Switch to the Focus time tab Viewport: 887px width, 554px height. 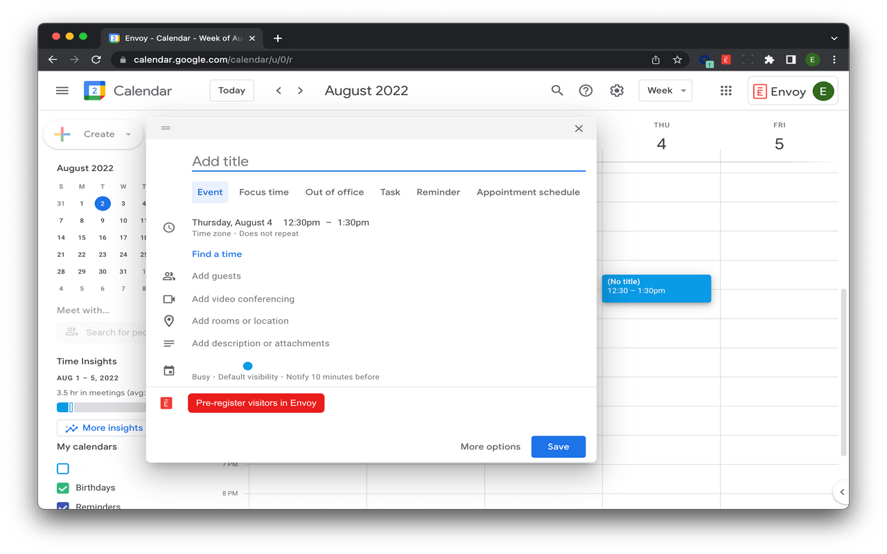(263, 192)
